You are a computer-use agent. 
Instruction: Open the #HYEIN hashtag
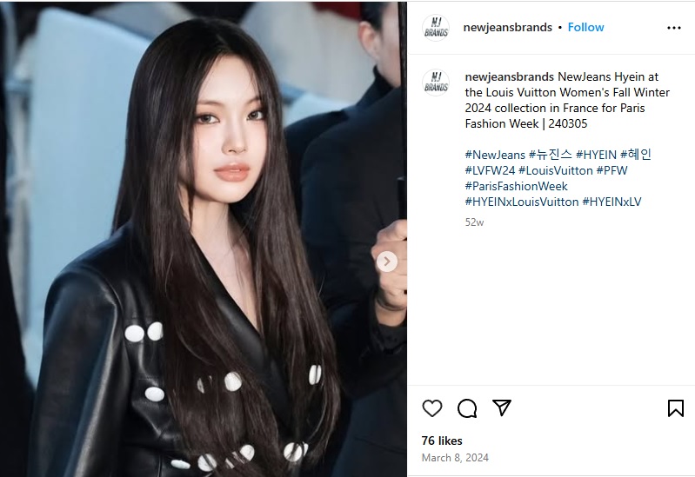[x=596, y=155]
